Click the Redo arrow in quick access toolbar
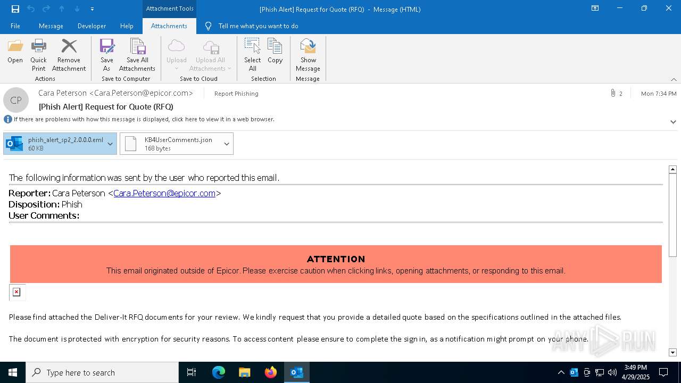Image resolution: width=681 pixels, height=383 pixels. pyautogui.click(x=46, y=9)
